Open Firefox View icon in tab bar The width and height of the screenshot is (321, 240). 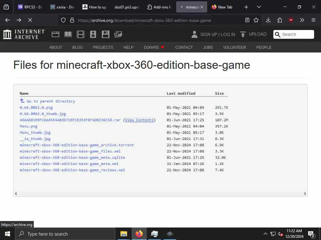point(6,7)
